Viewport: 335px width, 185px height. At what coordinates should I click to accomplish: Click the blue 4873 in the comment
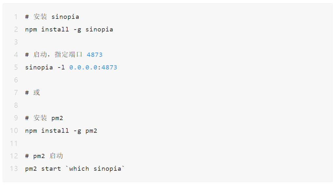tap(95, 55)
